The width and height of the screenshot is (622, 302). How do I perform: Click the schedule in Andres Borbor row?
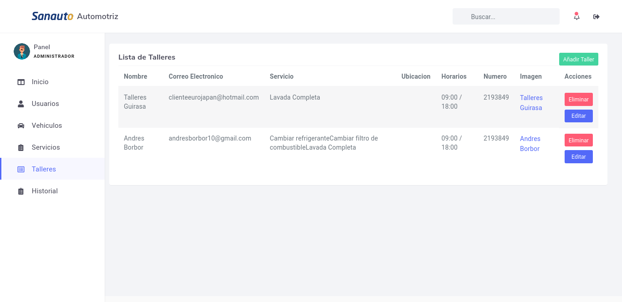[x=452, y=143]
